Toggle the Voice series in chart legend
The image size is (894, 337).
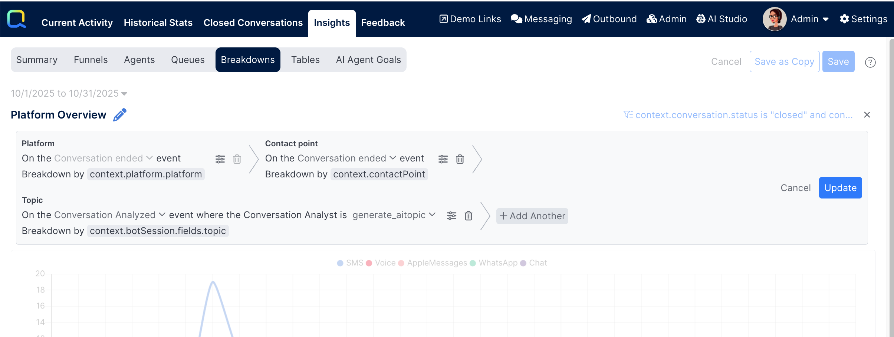[381, 263]
